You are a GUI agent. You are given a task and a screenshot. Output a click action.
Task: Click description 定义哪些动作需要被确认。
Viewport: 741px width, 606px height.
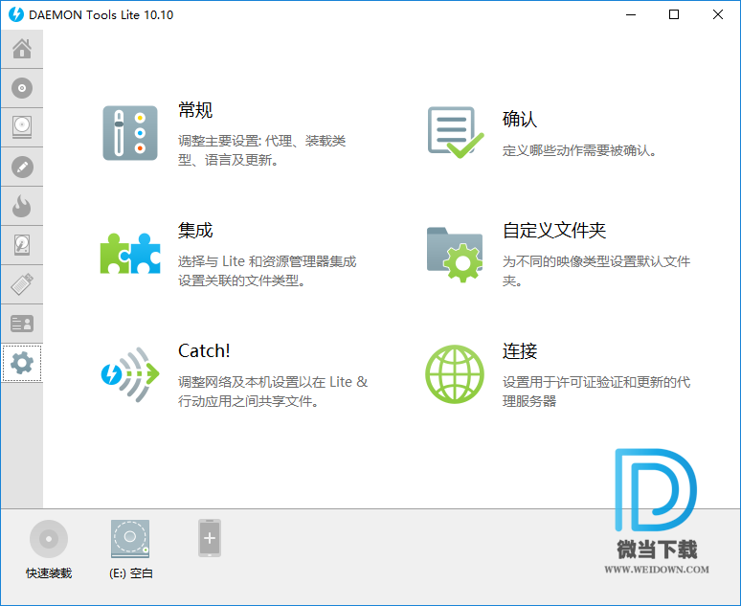click(579, 151)
